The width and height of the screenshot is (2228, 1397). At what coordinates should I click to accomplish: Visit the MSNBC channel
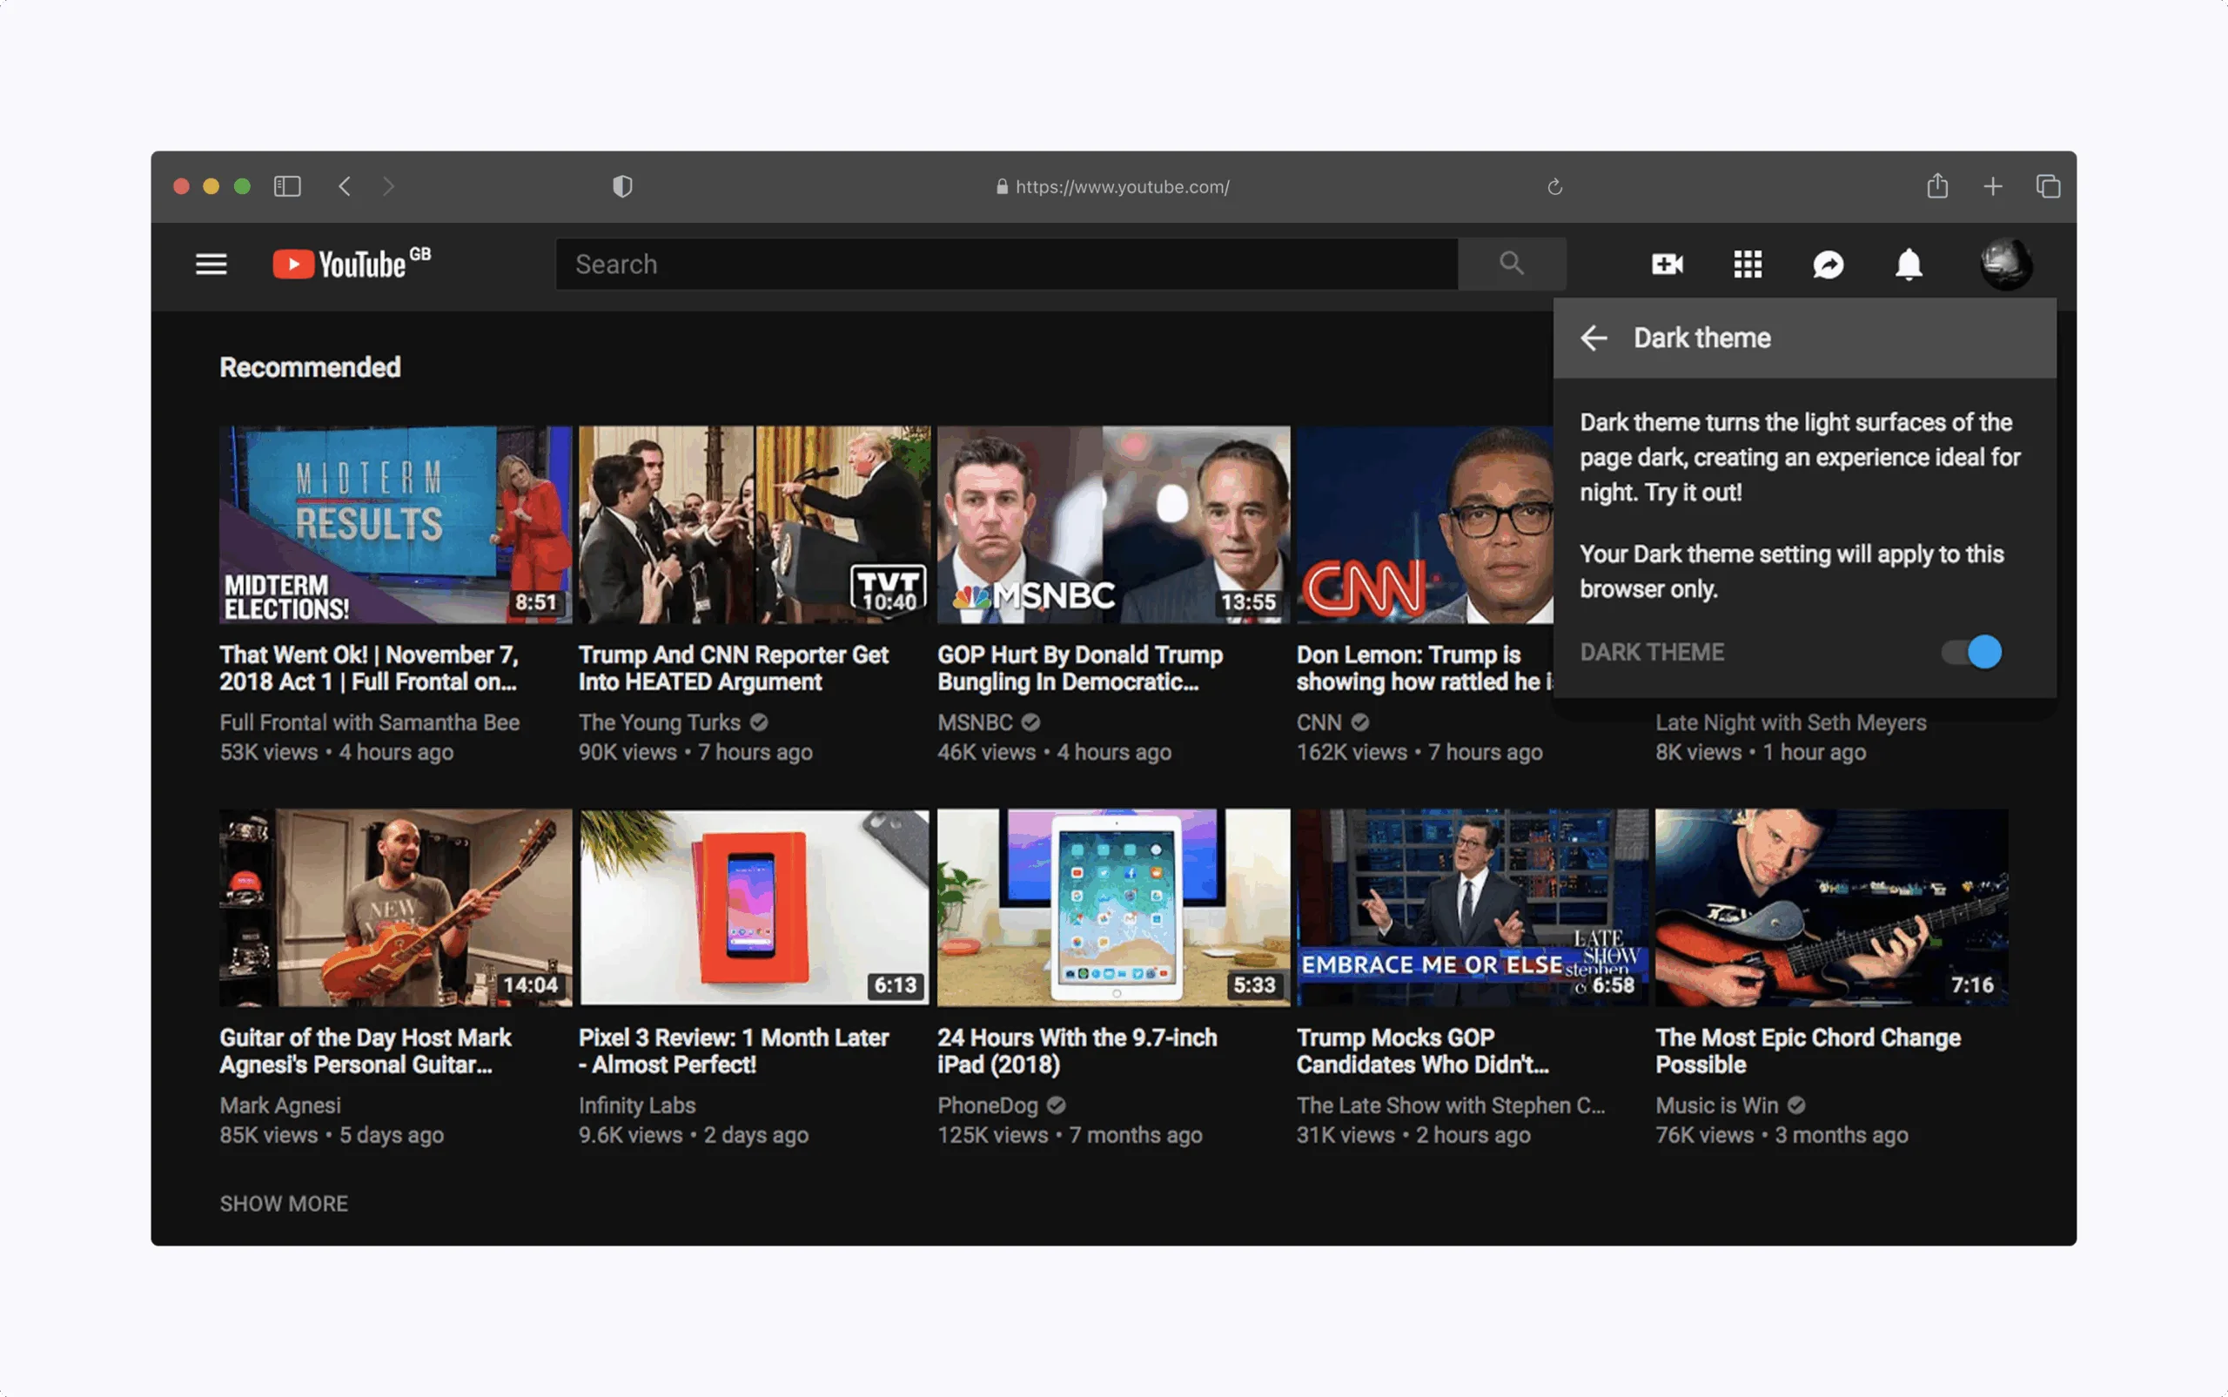tap(976, 722)
